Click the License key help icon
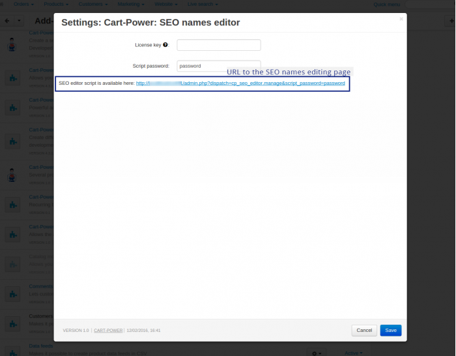This screenshot has height=356, width=456. tap(165, 44)
